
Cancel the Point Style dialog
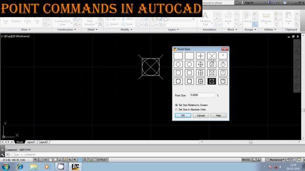pos(201,115)
